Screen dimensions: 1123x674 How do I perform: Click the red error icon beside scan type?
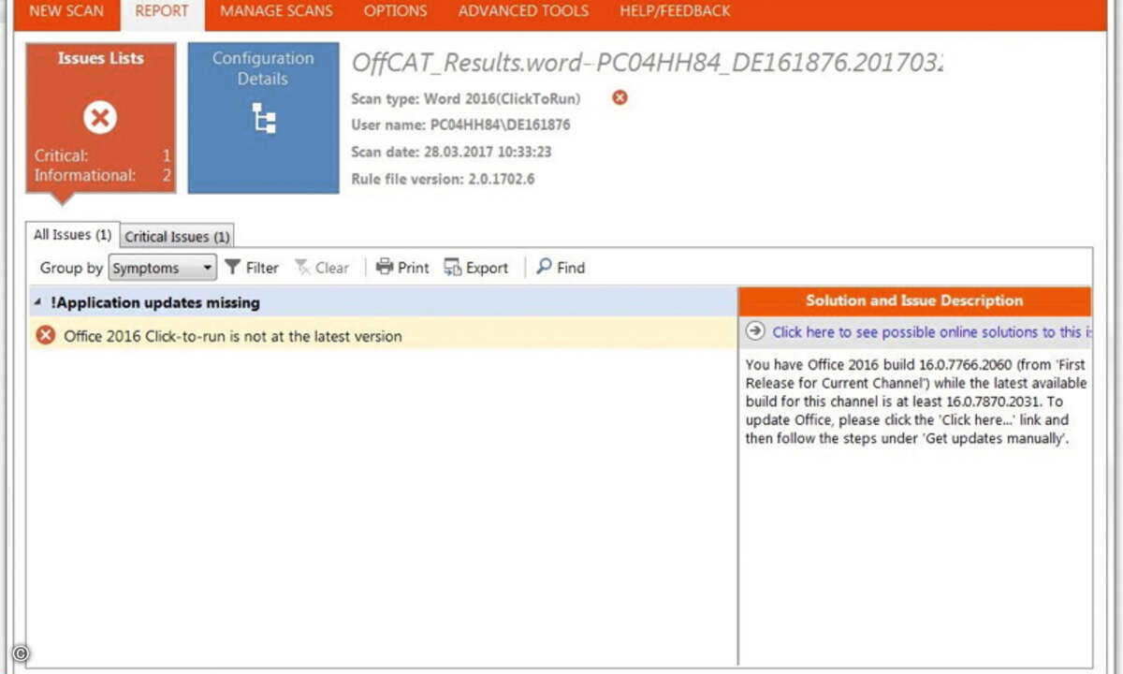point(620,97)
